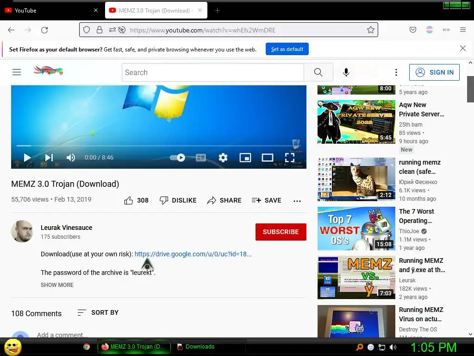The height and width of the screenshot is (356, 474).
Task: Open Firefox hamburger application menu
Action: point(463,30)
